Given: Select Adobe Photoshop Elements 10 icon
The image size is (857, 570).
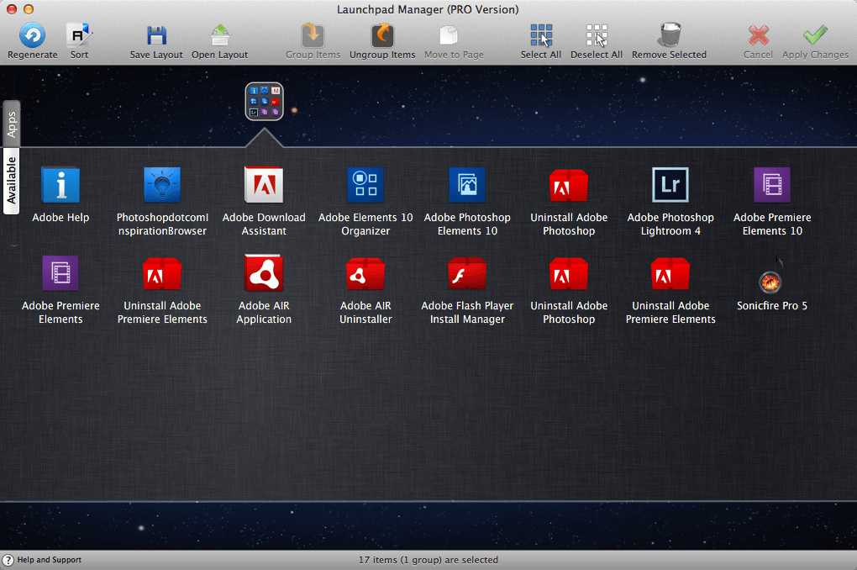Looking at the screenshot, I should (x=467, y=186).
